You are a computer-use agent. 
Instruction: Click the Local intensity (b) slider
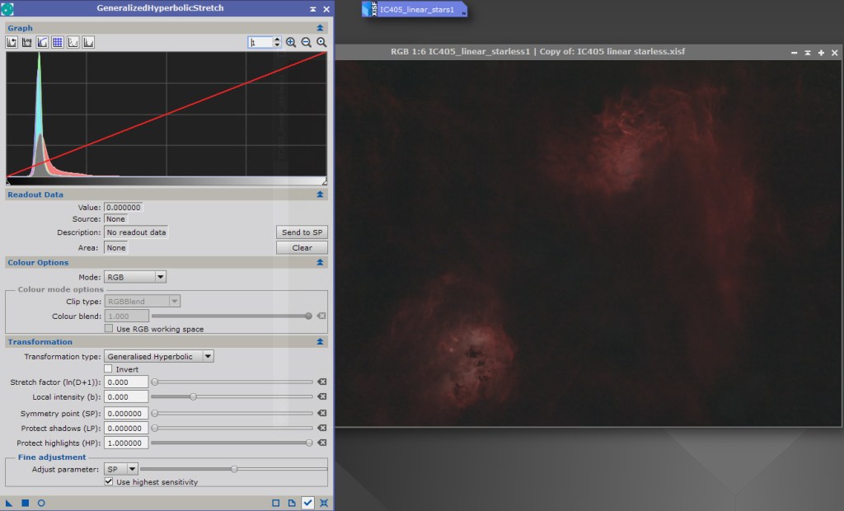pyautogui.click(x=232, y=397)
